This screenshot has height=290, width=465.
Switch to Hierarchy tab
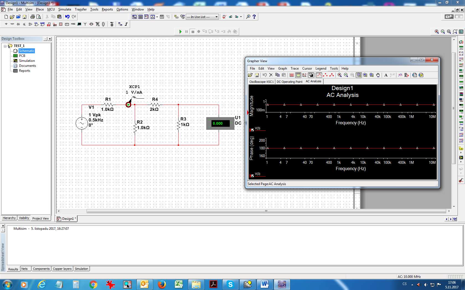pyautogui.click(x=9, y=218)
